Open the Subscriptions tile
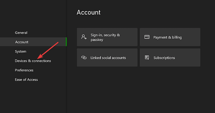 click(170, 58)
